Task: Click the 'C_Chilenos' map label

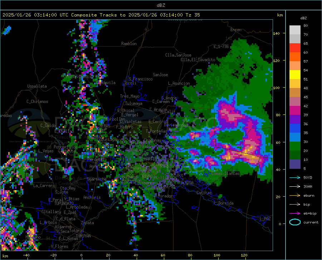Action: click(37, 102)
